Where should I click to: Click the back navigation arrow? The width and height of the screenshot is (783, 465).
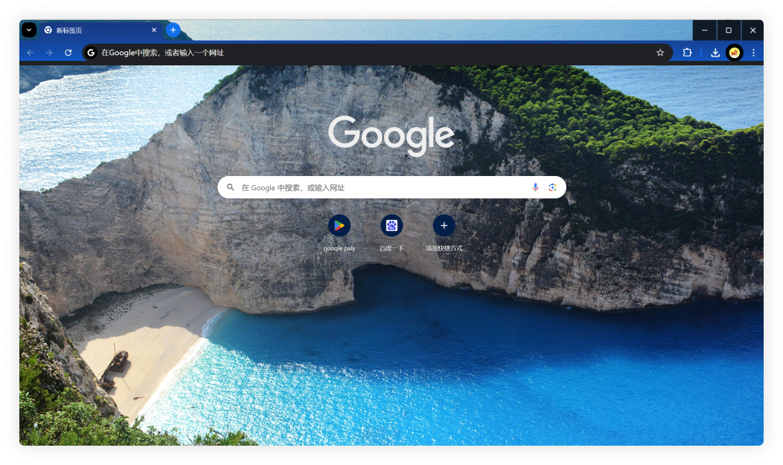30,53
